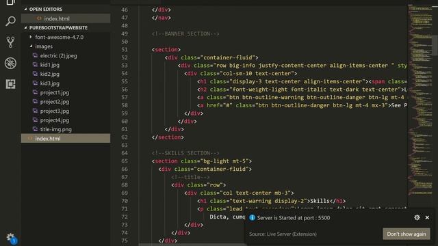The image size is (438, 246).
Task: Open the Search view in activity bar
Action: point(10,21)
